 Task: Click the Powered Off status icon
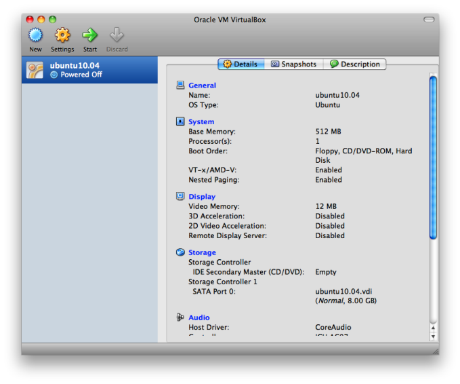click(54, 75)
